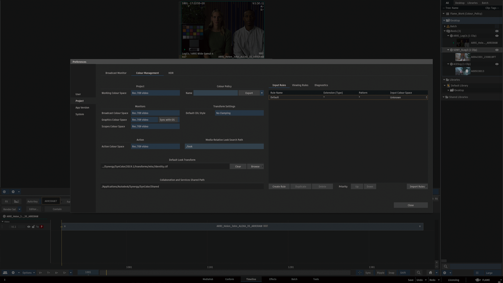Screen dimensions: 503x283
Task: Select User in the preferences sidebar
Action: (78, 94)
